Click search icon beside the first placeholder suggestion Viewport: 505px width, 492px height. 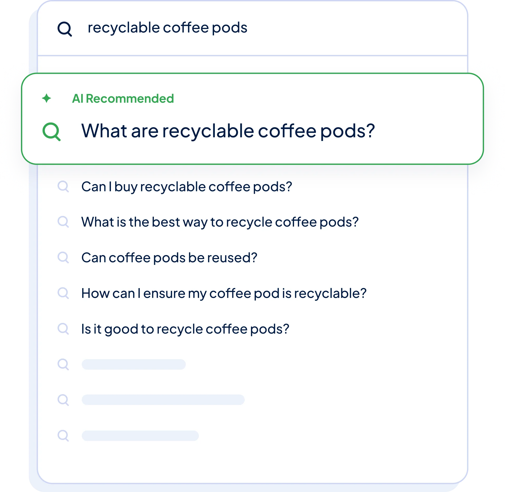[x=63, y=364]
